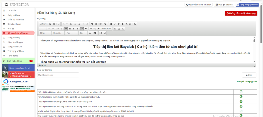
Task: Click the Remove Format icon
Action: click(135, 24)
